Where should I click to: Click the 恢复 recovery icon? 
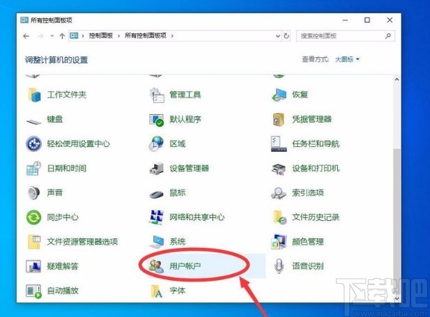click(279, 95)
